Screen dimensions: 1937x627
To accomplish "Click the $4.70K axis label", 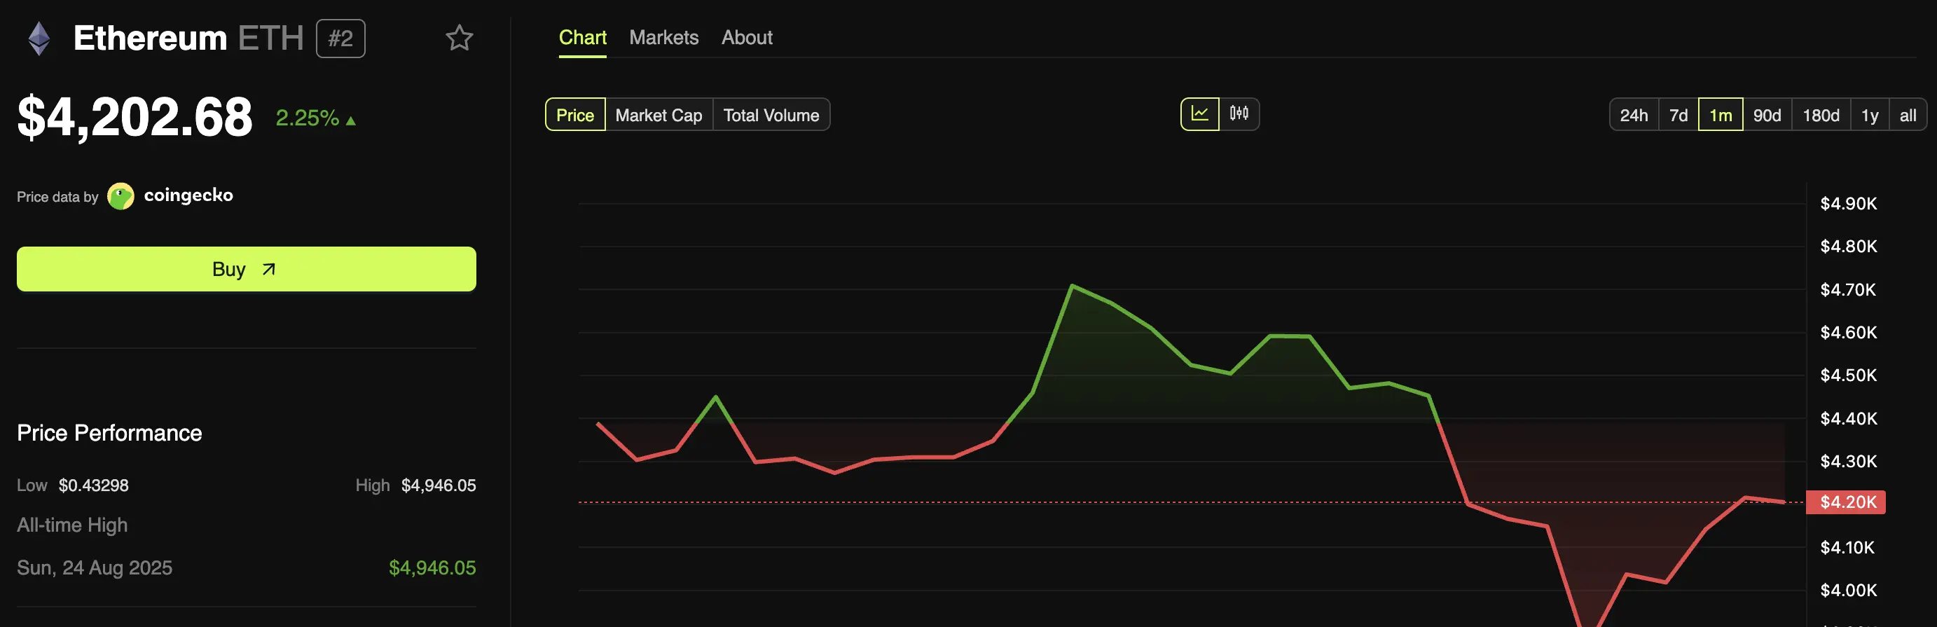I will pyautogui.click(x=1848, y=290).
